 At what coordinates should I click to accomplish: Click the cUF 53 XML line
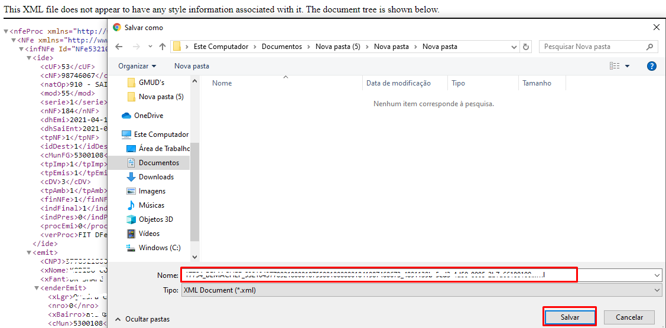(67, 67)
